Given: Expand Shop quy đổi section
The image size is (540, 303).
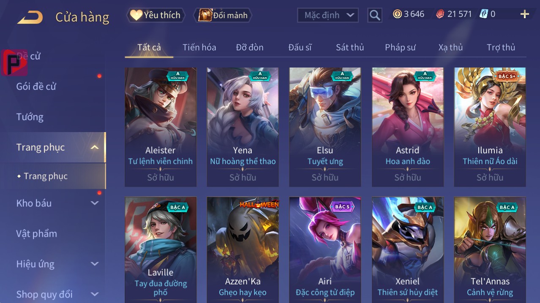Looking at the screenshot, I should [x=95, y=294].
